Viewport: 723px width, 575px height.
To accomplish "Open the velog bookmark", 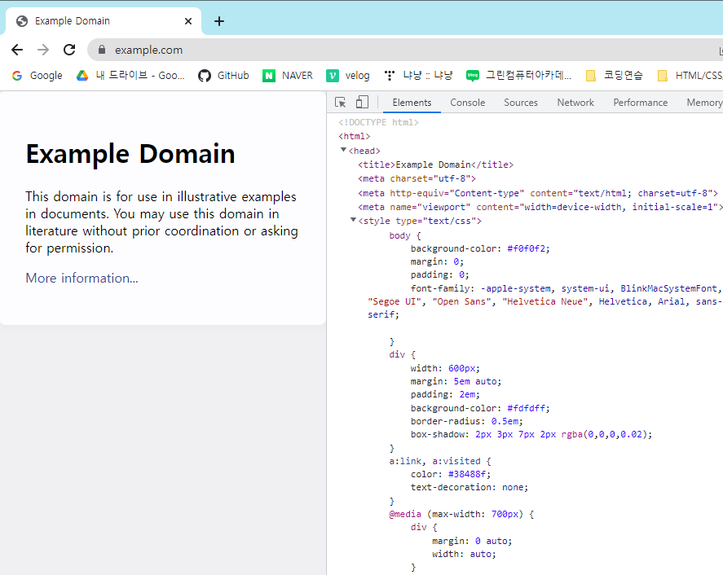I will pos(348,76).
